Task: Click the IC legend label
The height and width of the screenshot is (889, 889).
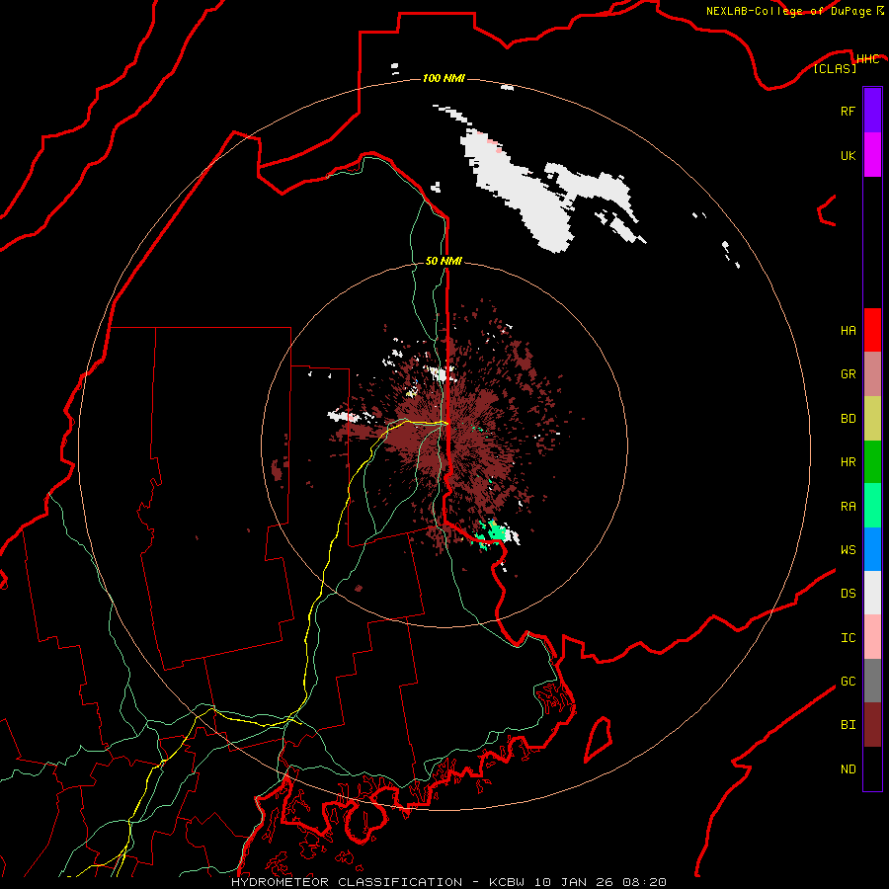Action: 848,638
